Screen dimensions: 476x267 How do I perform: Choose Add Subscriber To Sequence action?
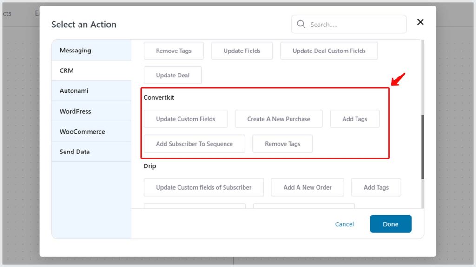click(x=194, y=144)
